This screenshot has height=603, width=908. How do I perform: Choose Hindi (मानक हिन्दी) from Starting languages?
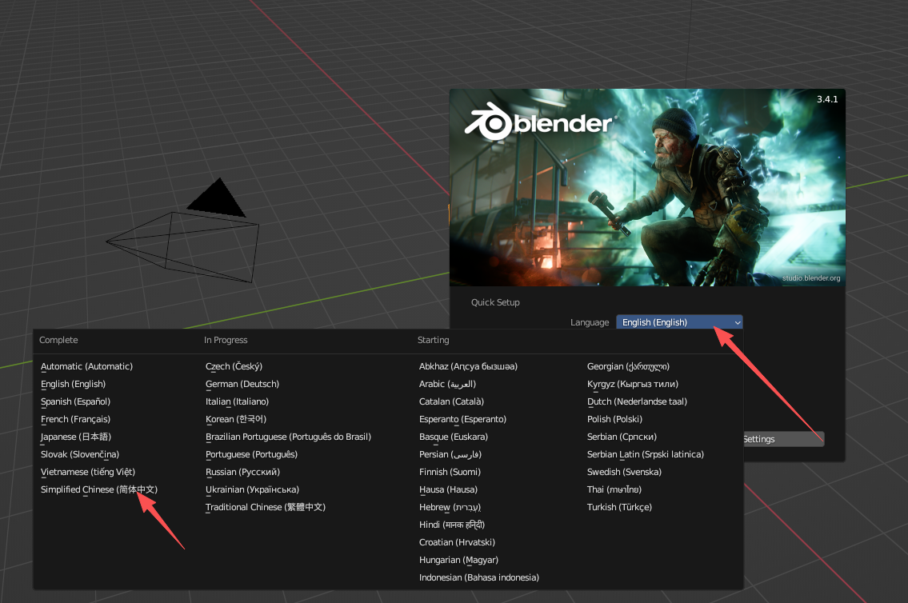(x=450, y=524)
